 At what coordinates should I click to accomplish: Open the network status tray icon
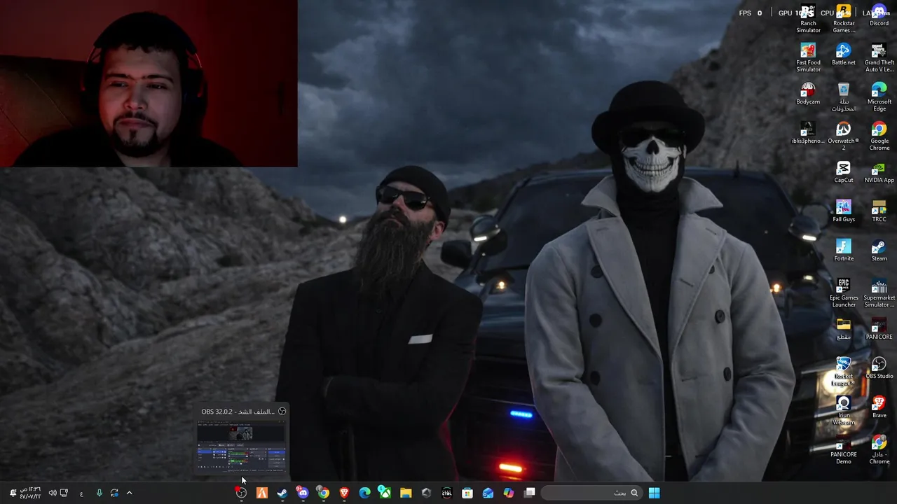[64, 493]
